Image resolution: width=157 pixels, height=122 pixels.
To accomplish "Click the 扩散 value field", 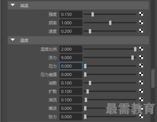I will pos(71,91).
